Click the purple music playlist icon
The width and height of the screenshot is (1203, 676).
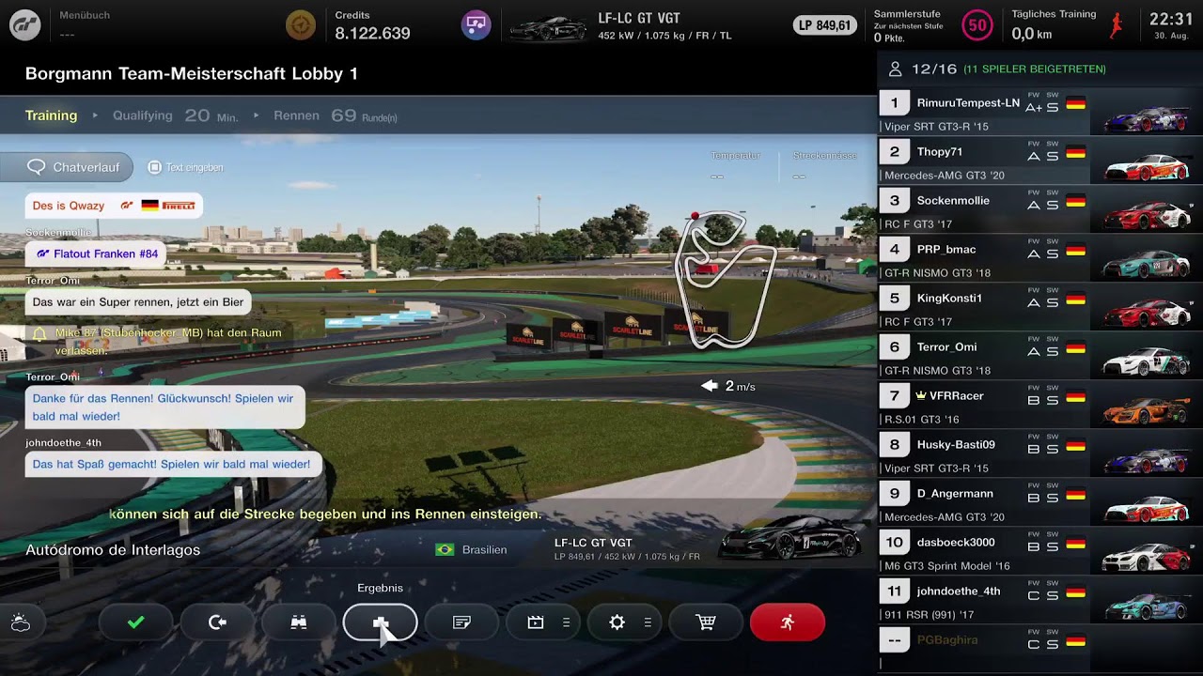click(477, 25)
